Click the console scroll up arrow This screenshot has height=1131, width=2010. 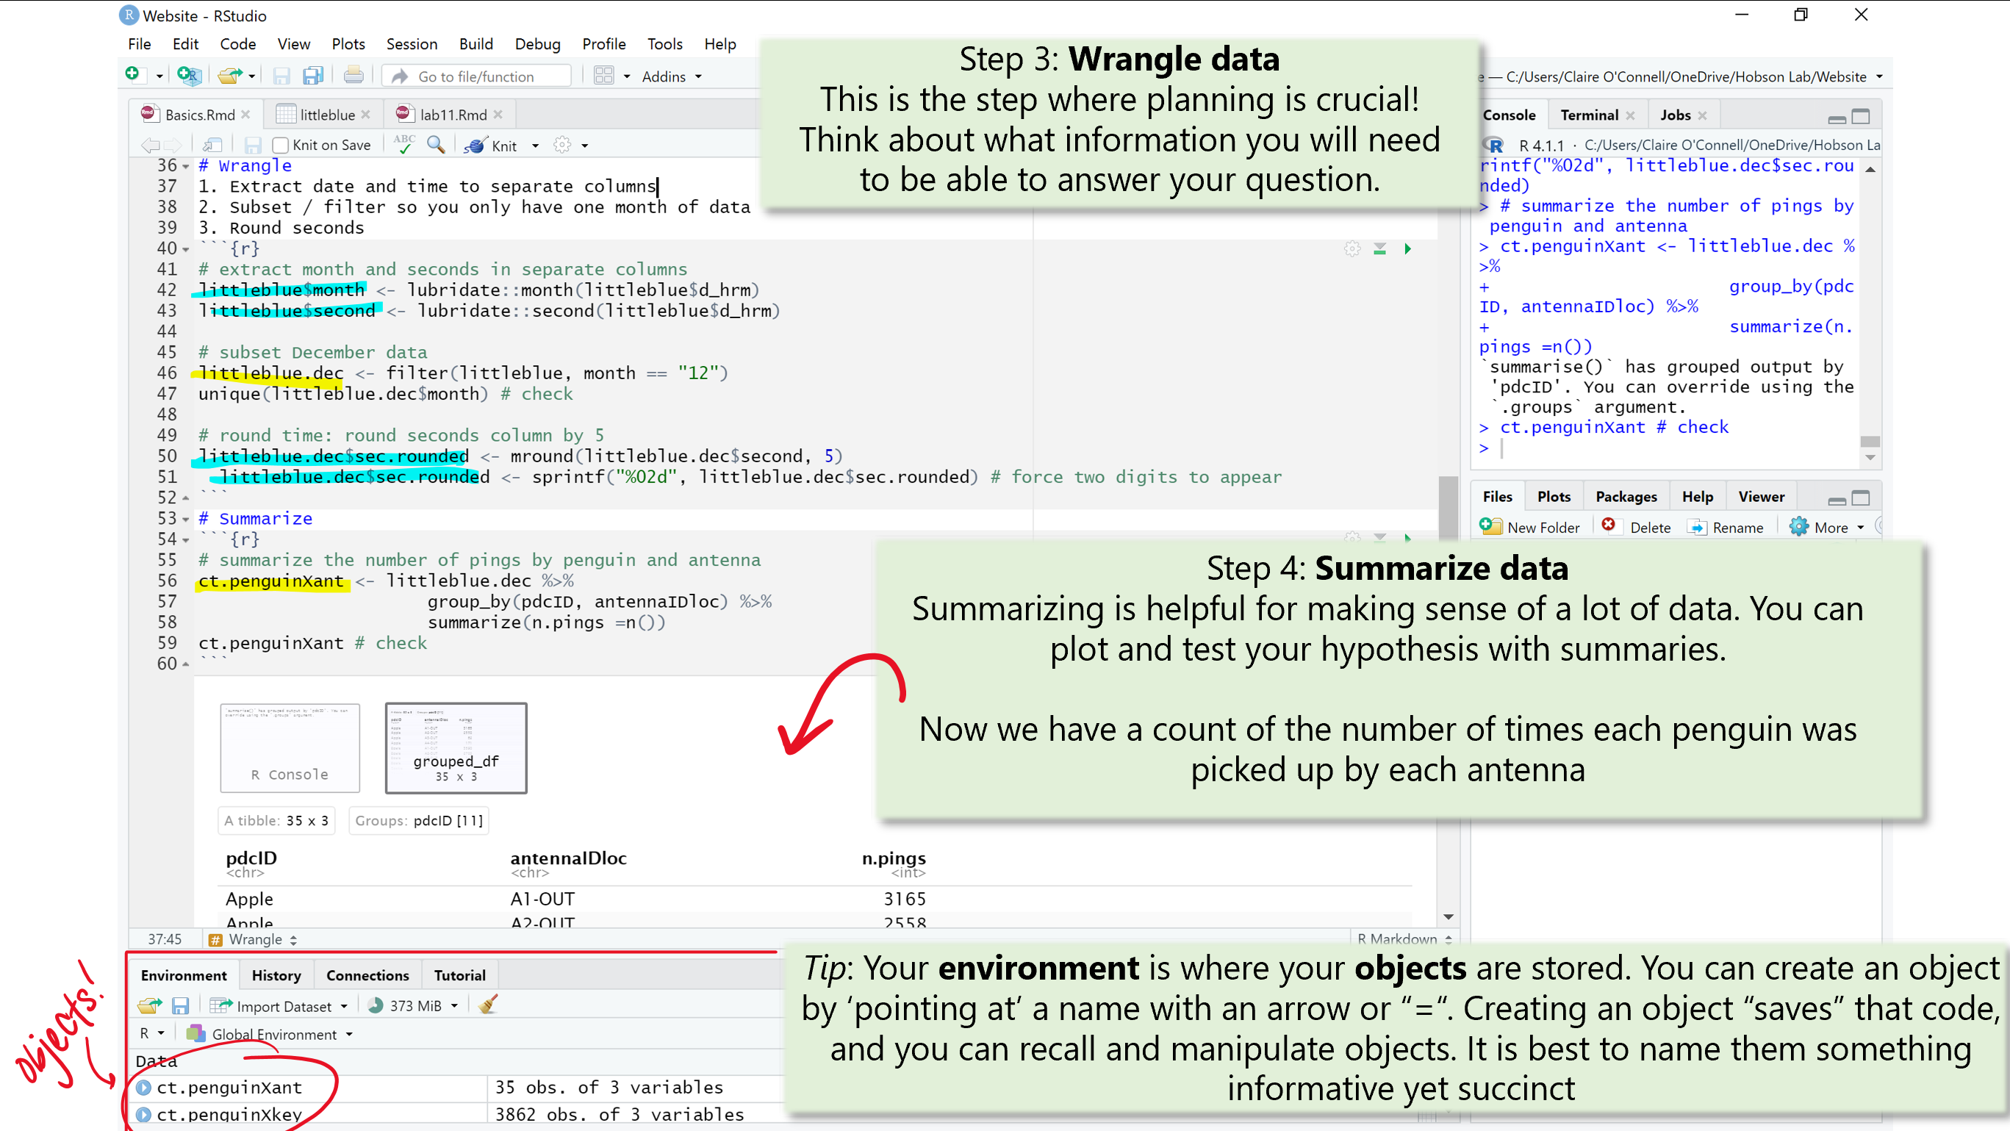click(x=1870, y=168)
